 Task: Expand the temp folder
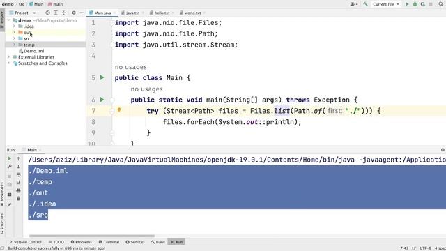pos(14,45)
